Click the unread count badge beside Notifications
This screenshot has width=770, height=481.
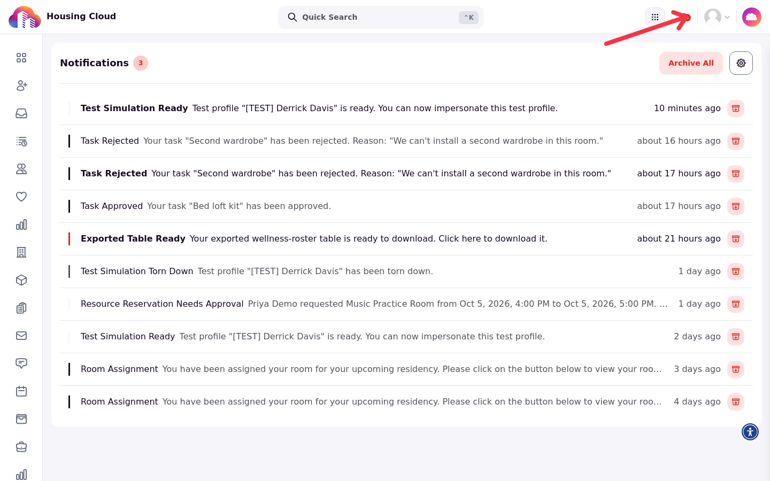pos(141,63)
